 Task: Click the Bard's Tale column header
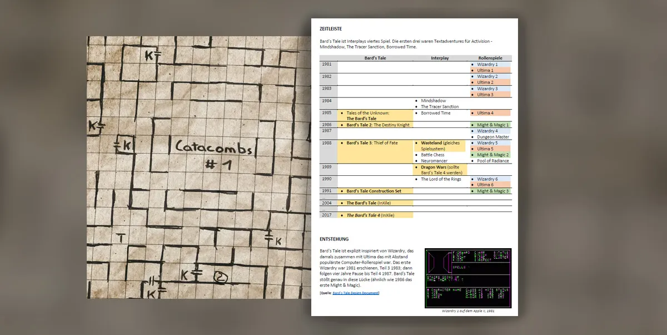pos(375,58)
